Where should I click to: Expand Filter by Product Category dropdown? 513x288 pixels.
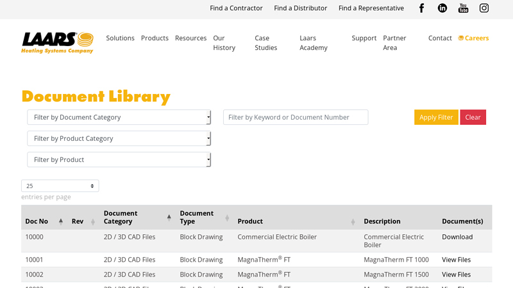pyautogui.click(x=119, y=138)
